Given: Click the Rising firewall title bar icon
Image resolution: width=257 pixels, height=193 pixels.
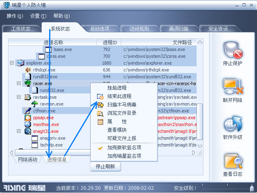Looking at the screenshot, I should point(6,5).
